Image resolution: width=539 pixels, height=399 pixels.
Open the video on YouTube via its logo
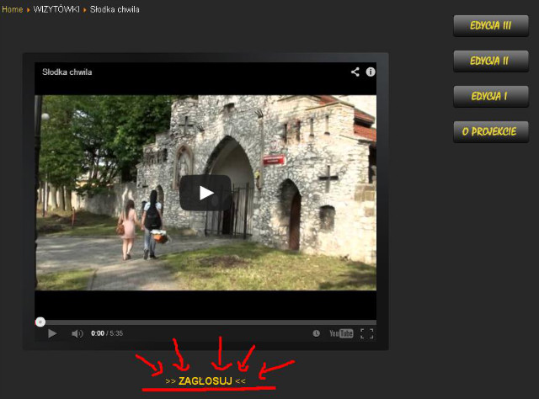click(x=341, y=333)
